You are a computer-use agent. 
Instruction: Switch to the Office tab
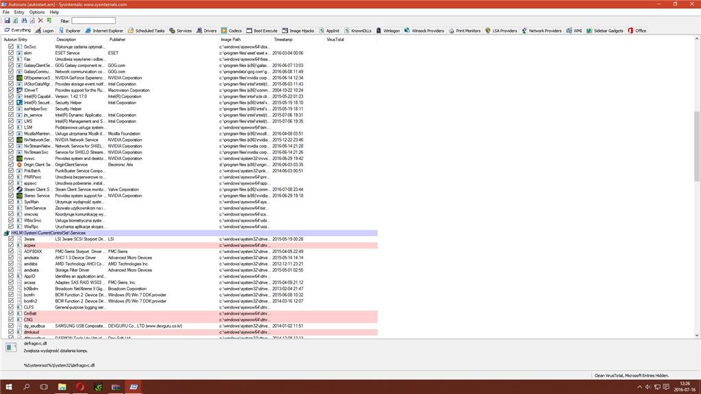[637, 31]
